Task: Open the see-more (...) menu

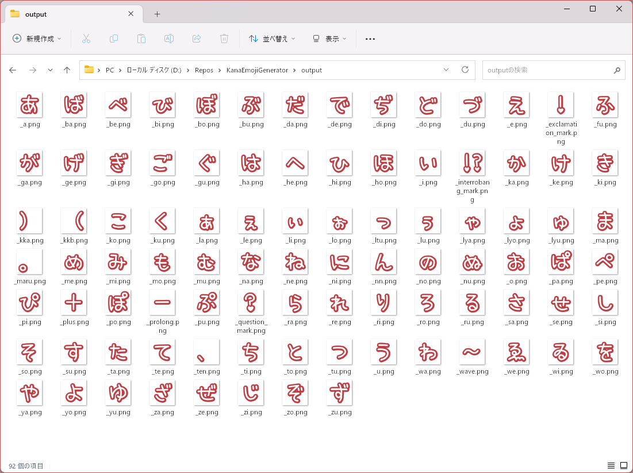Action: (370, 39)
